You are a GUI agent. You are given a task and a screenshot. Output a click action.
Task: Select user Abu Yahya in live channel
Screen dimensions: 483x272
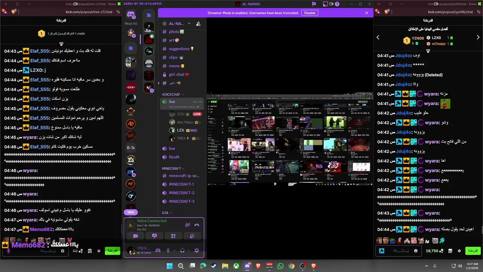click(185, 122)
